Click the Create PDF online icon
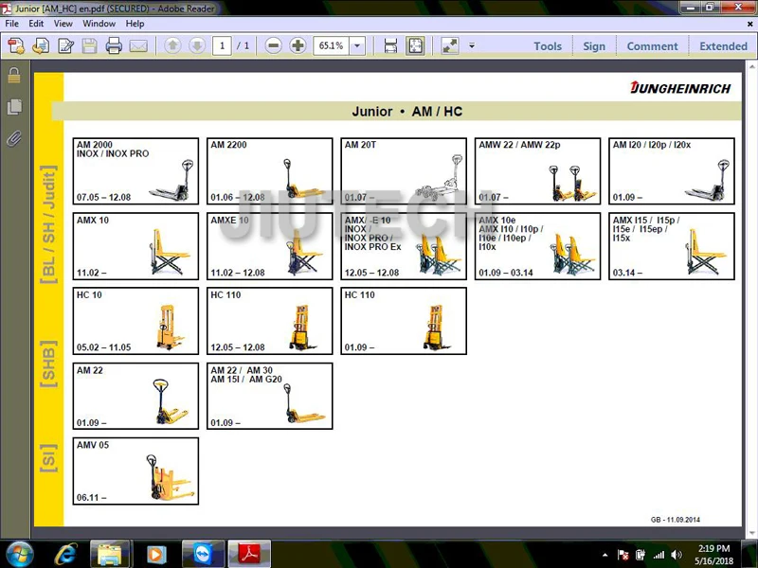Image resolution: width=758 pixels, height=568 pixels. tap(16, 45)
